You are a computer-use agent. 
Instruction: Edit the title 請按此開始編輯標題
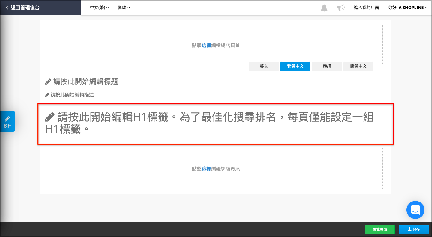(85, 81)
